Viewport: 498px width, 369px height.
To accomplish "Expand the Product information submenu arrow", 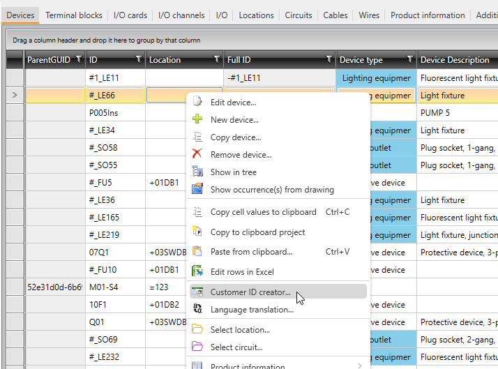I will 359,366.
